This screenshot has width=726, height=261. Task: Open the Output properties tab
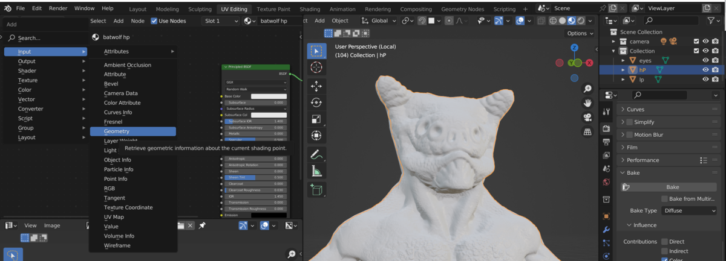(x=607, y=142)
